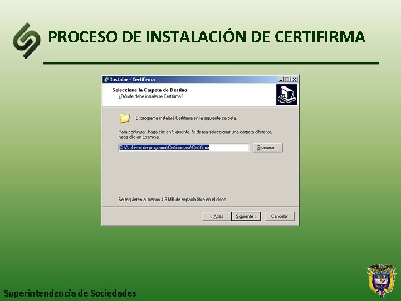
Task: Go back with the Atrás button
Action: click(x=216, y=216)
